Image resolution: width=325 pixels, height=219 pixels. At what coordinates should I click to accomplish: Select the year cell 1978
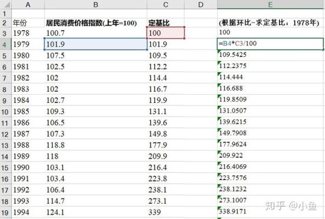coord(28,33)
